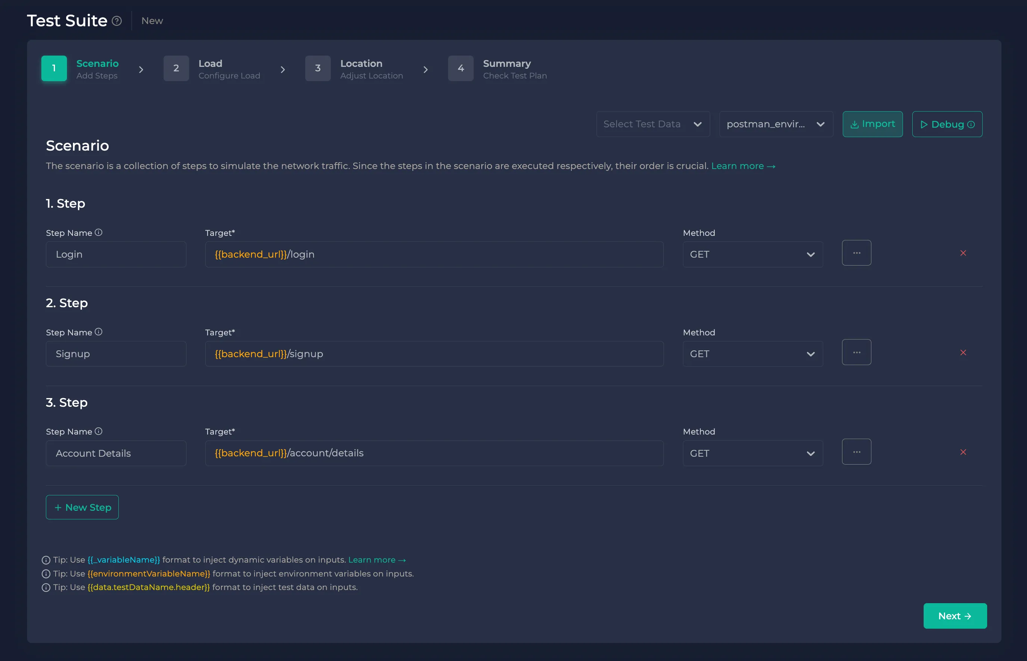This screenshot has width=1027, height=661.
Task: Remove the Signup step with the red X
Action: click(963, 352)
